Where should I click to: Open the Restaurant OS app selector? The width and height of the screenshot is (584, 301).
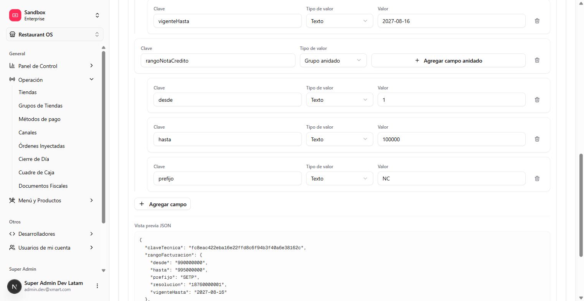pyautogui.click(x=54, y=35)
